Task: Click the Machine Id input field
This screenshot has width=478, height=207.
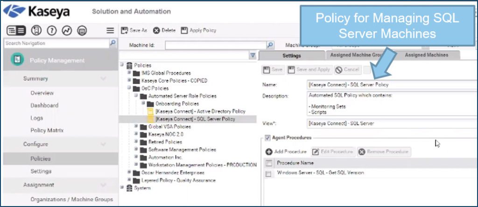Action: pos(216,45)
